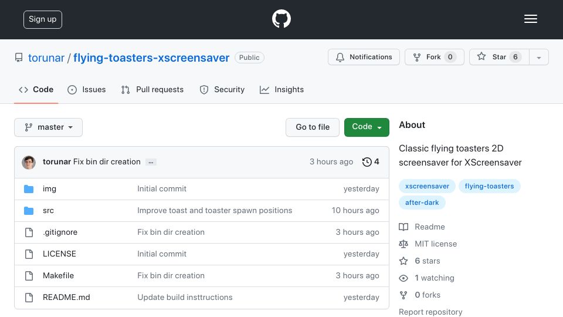
Task: Select the after-dark topic tag
Action: coord(422,203)
